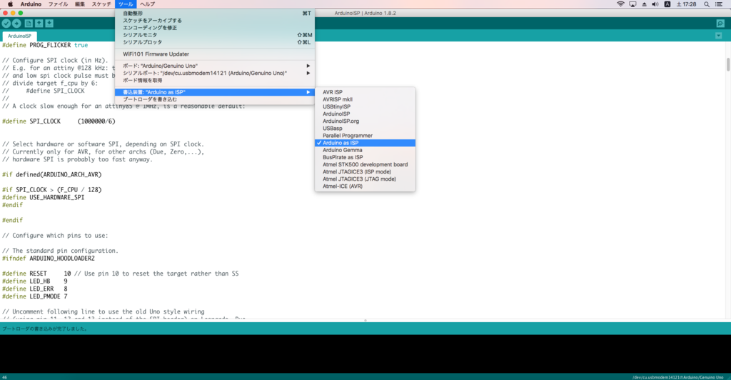This screenshot has width=731, height=380.
Task: Open the Notification Center icon
Action: coord(720,4)
